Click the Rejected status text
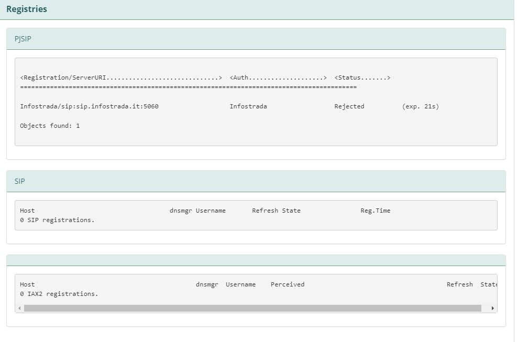This screenshot has height=342, width=517. pyautogui.click(x=349, y=106)
